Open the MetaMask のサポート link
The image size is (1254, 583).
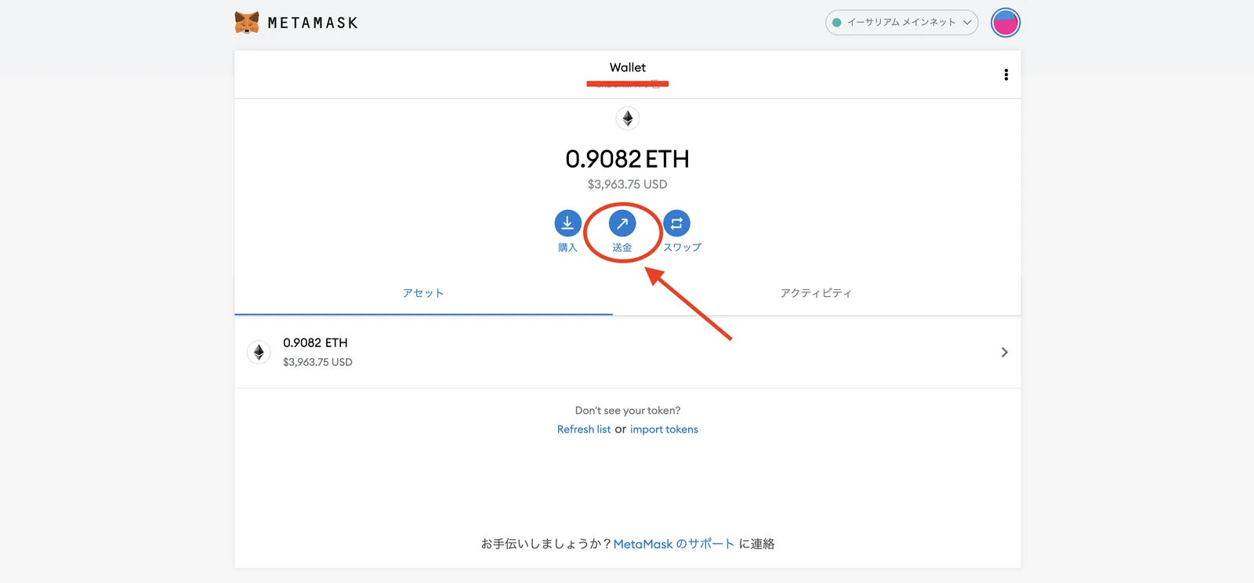(673, 544)
